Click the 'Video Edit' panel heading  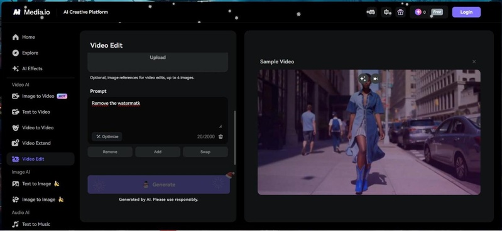point(106,45)
